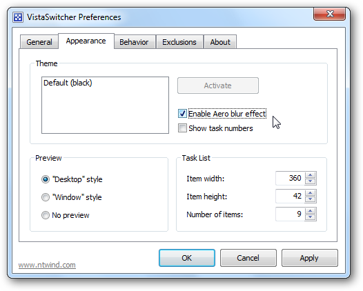Decrease the Item width value

[x=311, y=181]
